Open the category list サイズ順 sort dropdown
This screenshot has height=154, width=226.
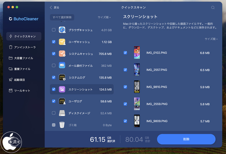[x=104, y=17]
